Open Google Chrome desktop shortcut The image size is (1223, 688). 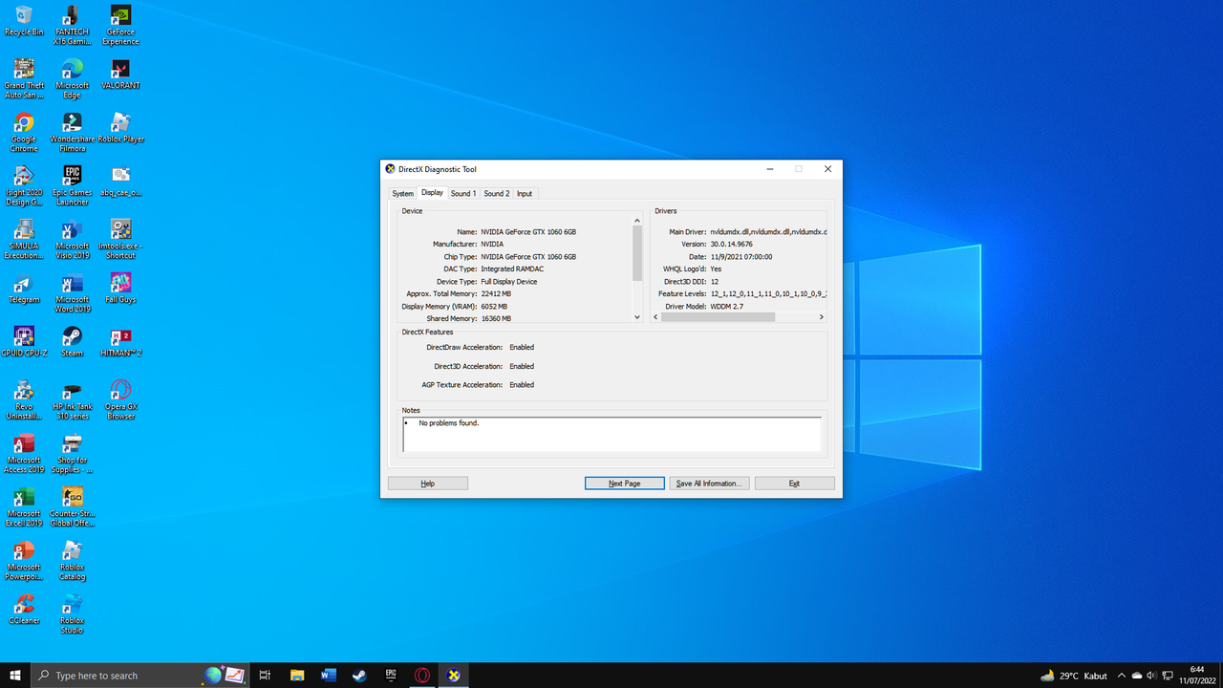coord(24,132)
